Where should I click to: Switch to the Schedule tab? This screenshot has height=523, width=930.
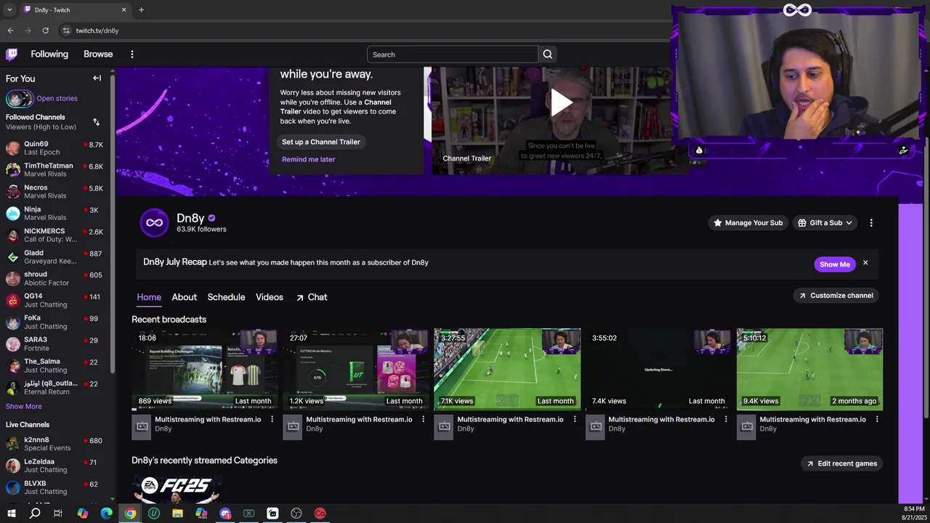pyautogui.click(x=226, y=297)
